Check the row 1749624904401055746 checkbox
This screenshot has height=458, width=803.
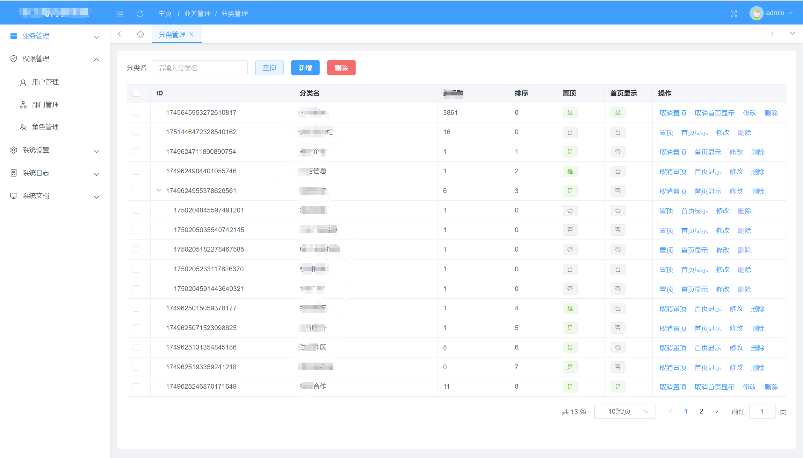point(136,171)
